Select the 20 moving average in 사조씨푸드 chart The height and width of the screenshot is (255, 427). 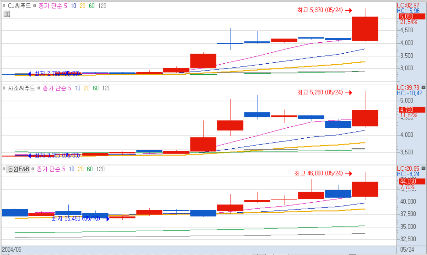[87, 88]
